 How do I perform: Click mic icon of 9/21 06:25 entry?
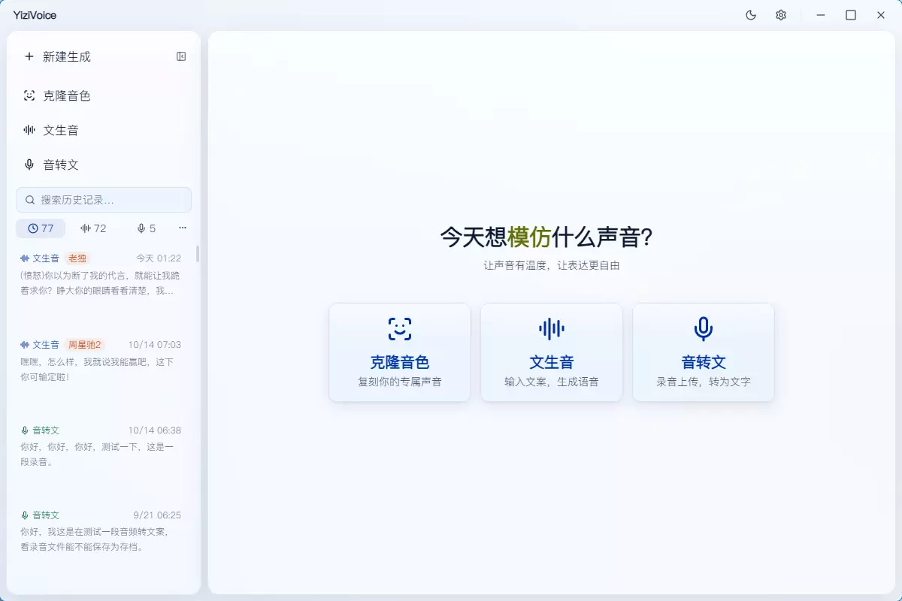(x=25, y=515)
